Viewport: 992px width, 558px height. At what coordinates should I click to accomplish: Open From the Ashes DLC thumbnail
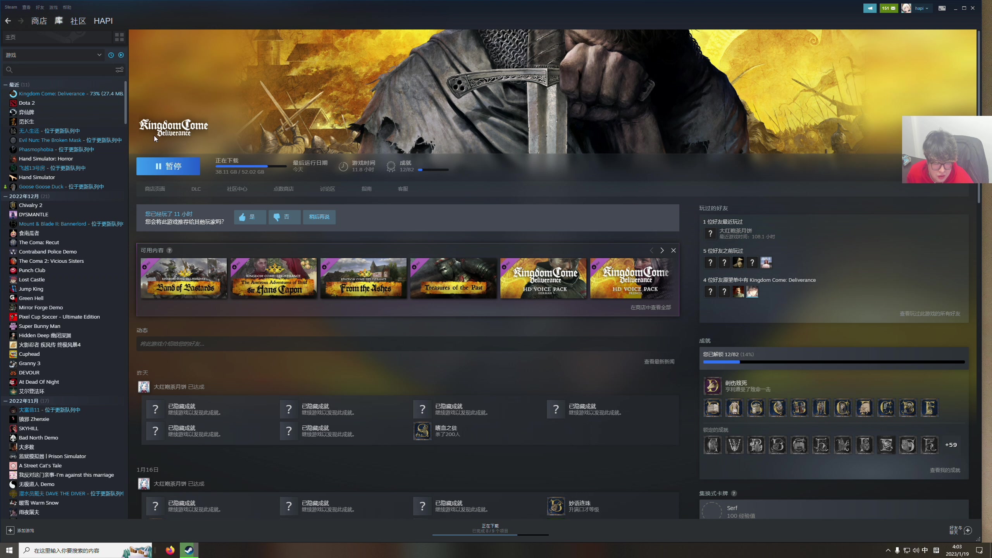363,278
